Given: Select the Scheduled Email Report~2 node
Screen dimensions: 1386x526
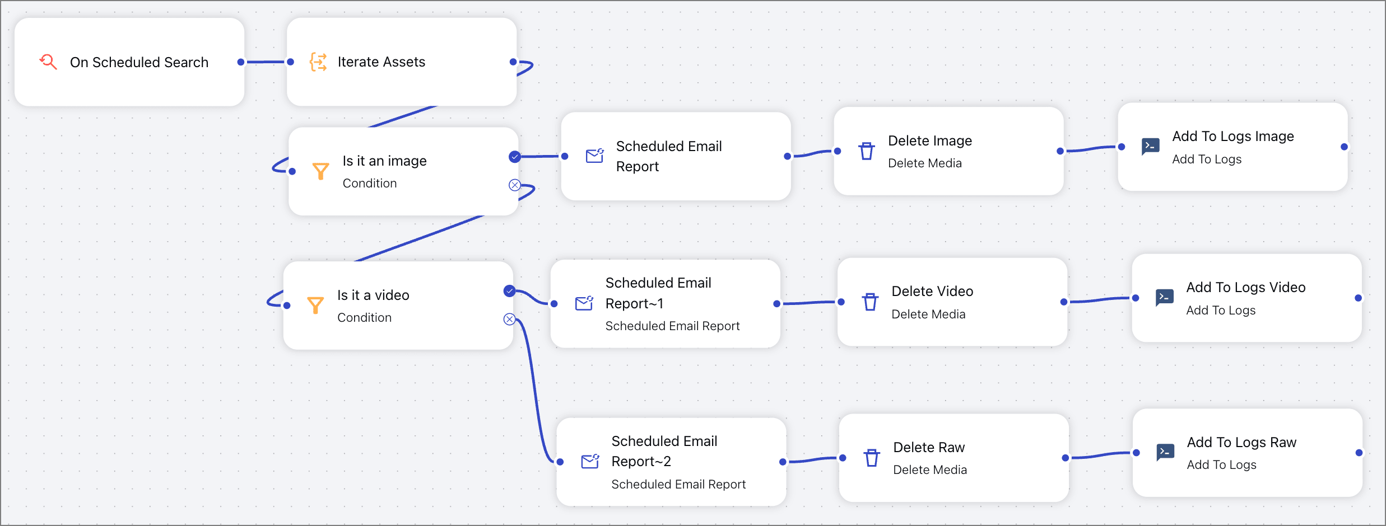Looking at the screenshot, I should click(671, 462).
